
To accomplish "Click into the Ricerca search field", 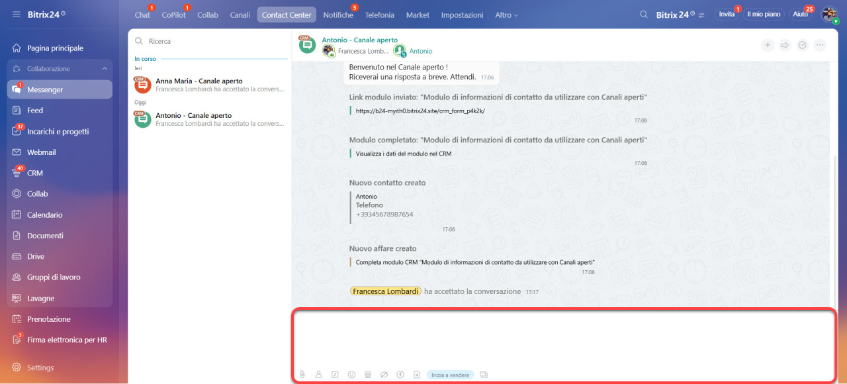I will point(209,41).
